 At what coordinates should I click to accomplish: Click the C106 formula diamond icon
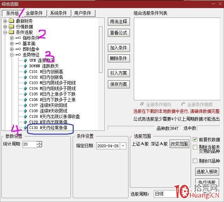click(x=25, y=100)
